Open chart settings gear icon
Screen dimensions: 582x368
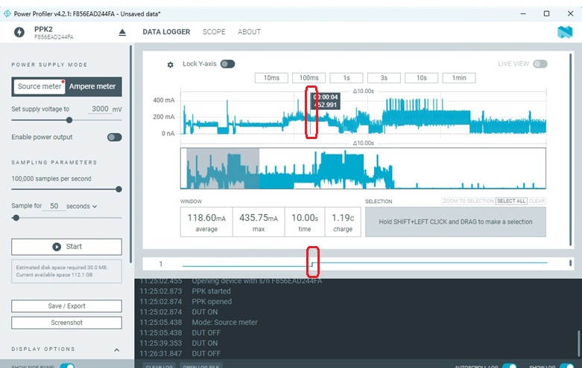point(171,65)
